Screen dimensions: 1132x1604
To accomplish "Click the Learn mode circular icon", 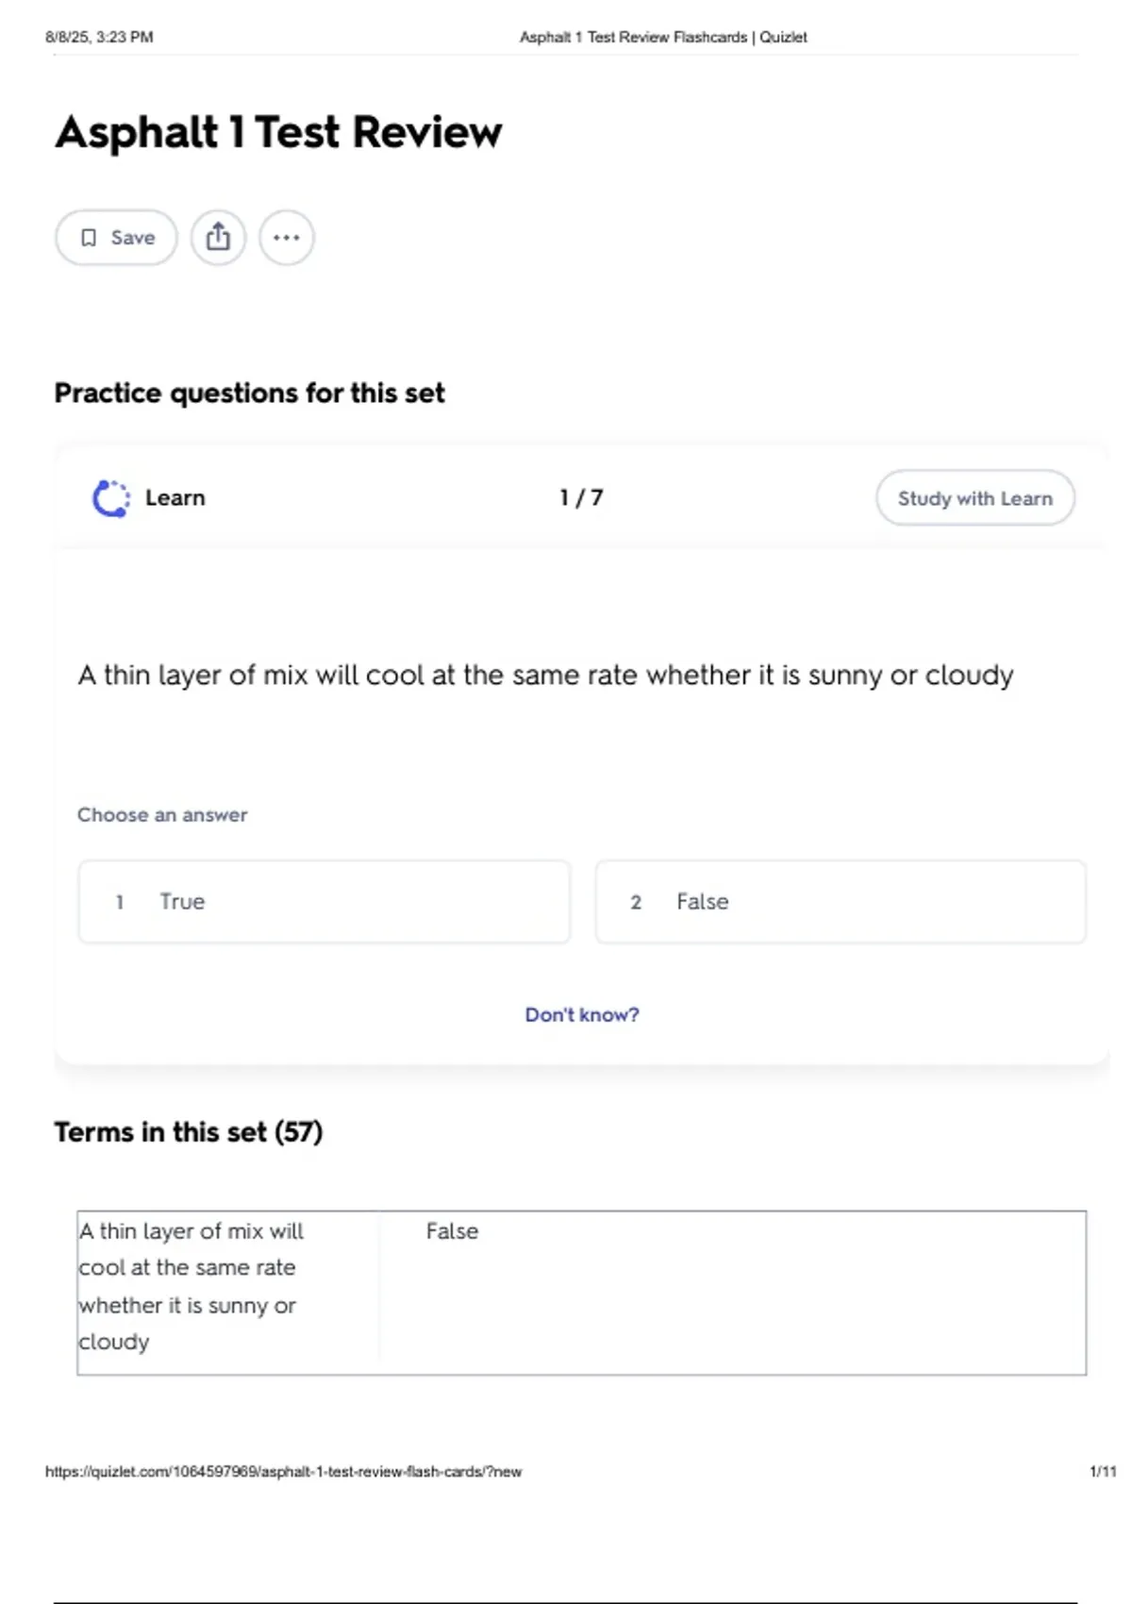I will tap(110, 498).
